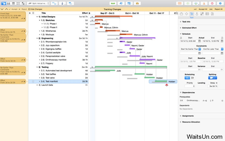Accept the 'From 3d to 2d 3h' Effort change
Screen dimensions: 225x141
(x=22, y=81)
